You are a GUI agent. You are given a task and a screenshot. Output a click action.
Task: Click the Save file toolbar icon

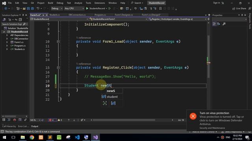[x=28, y=9]
